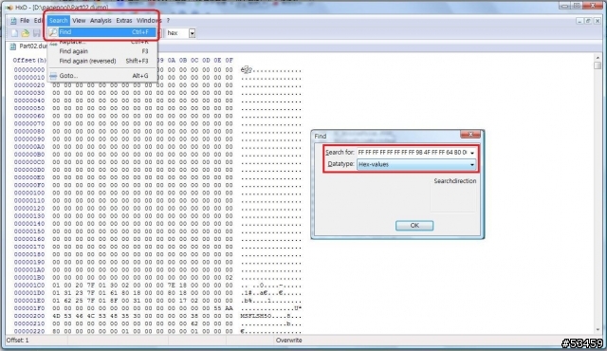Click offset row 000001A0
Image resolution: width=607 pixels, height=351 pixels.
pyautogui.click(x=29, y=269)
